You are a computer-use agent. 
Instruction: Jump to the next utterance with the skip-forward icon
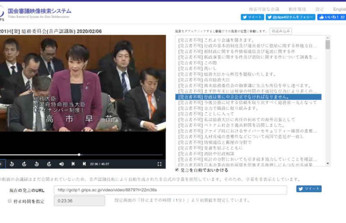(84, 164)
